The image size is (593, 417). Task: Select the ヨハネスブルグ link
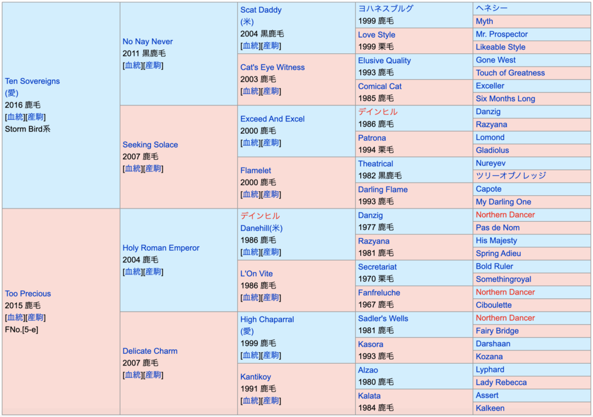coord(385,9)
